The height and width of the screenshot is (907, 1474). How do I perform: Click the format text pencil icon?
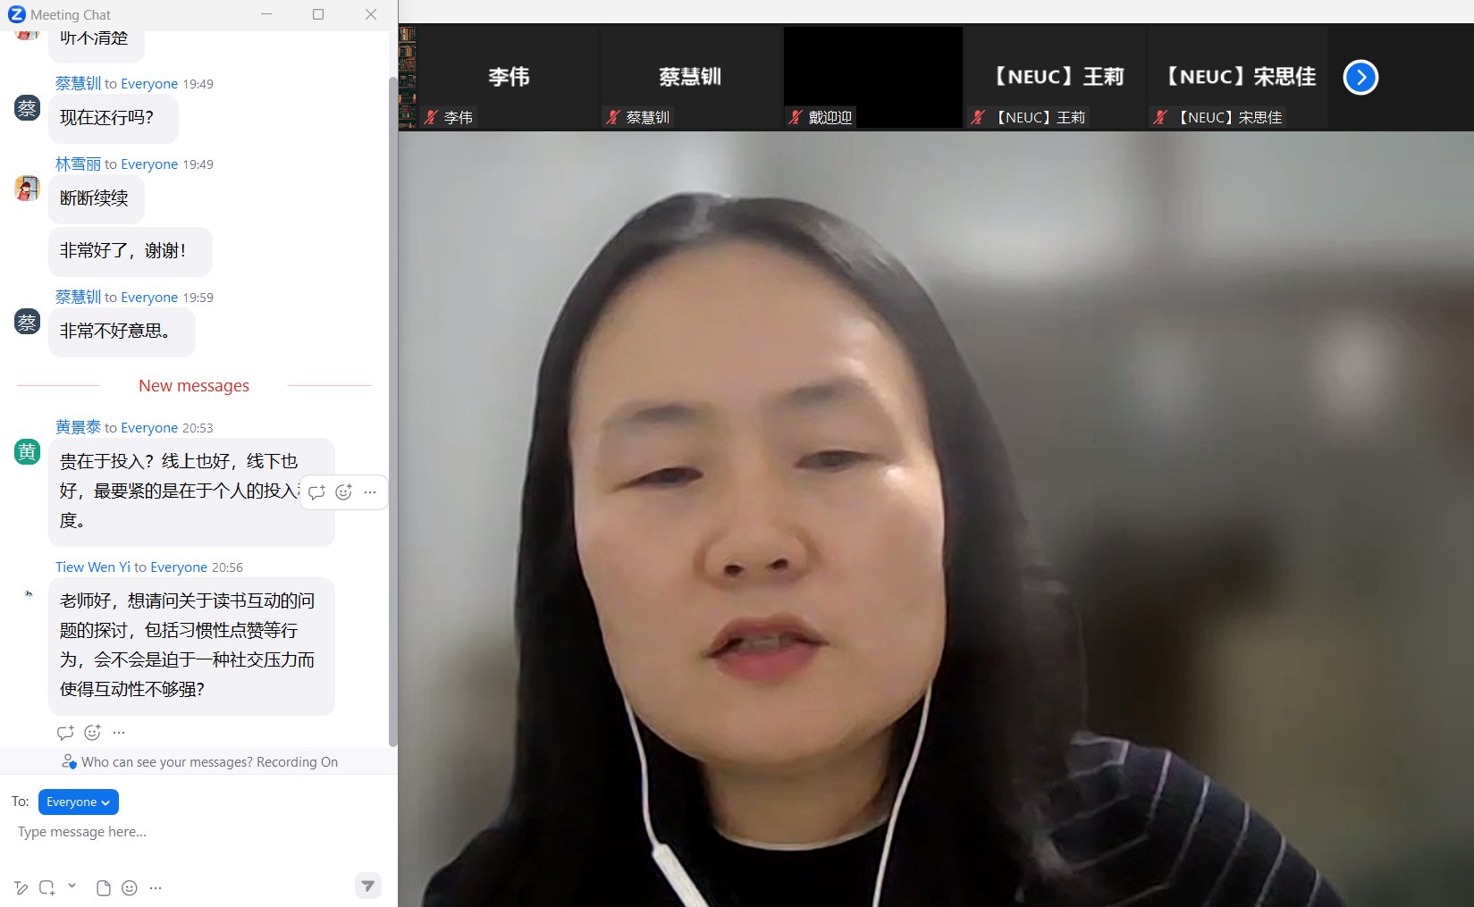coord(21,887)
